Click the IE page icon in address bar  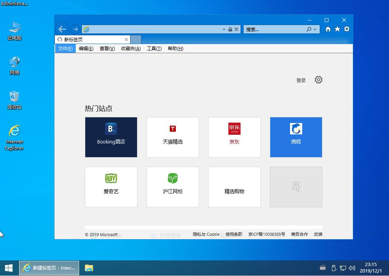[86, 29]
